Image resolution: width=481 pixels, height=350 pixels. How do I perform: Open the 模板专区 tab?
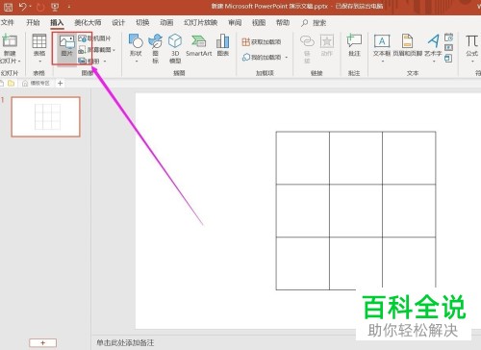click(36, 84)
